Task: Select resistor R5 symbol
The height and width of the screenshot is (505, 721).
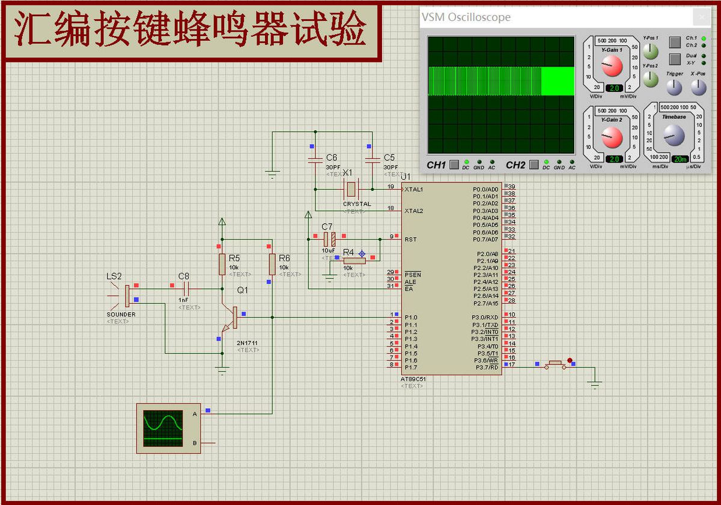Action: 222,264
